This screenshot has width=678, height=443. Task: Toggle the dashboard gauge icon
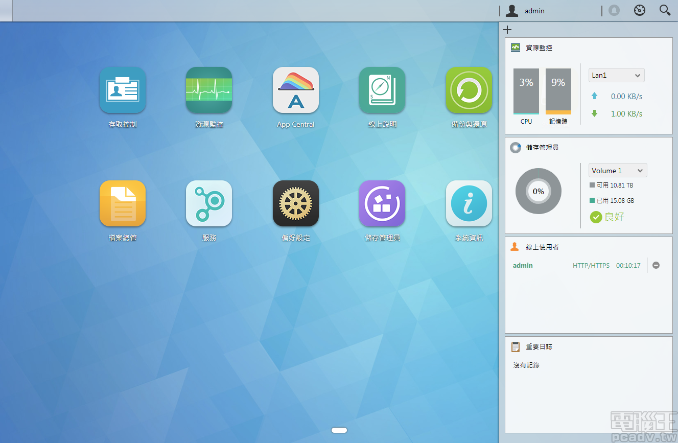[x=640, y=10]
